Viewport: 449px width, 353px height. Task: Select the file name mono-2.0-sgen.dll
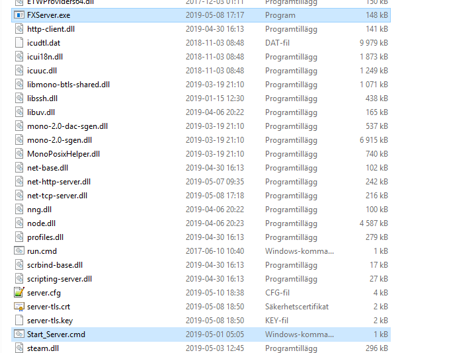[60, 140]
